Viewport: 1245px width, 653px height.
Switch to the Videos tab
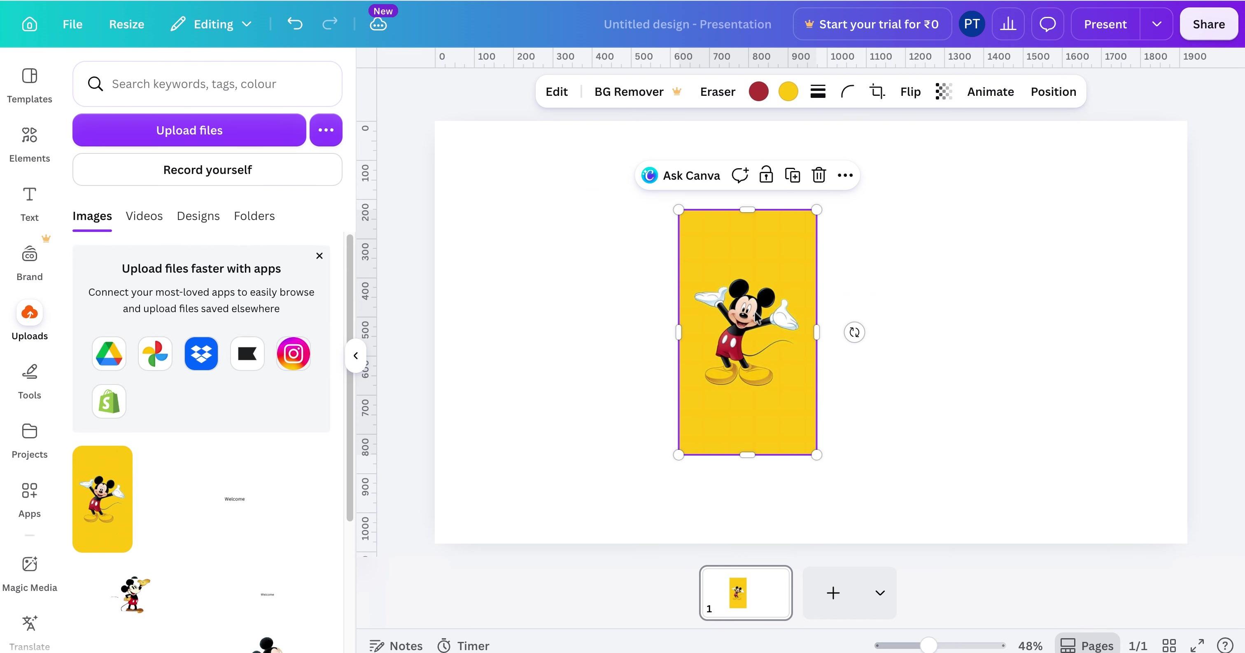tap(144, 216)
